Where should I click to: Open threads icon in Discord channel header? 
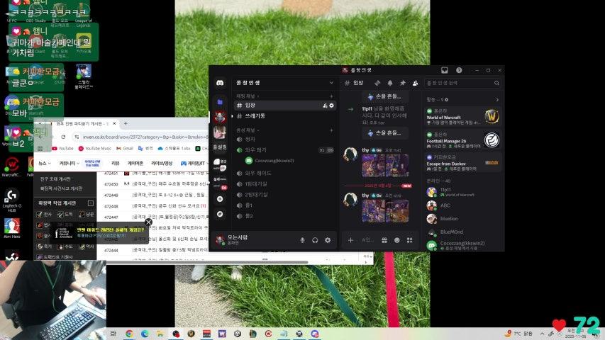tap(377, 83)
